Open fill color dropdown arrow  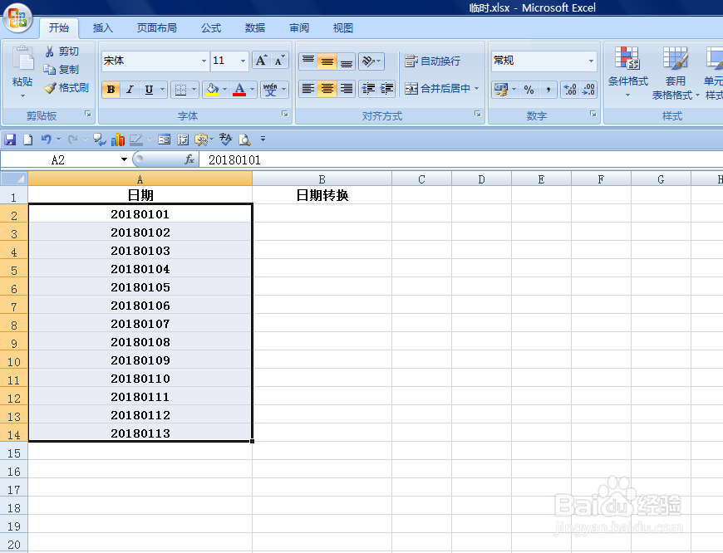click(225, 90)
